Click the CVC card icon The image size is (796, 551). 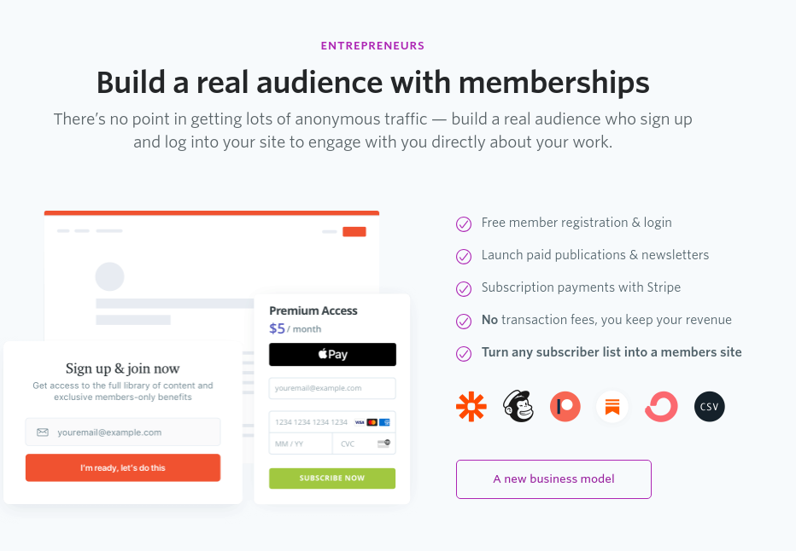coord(383,444)
